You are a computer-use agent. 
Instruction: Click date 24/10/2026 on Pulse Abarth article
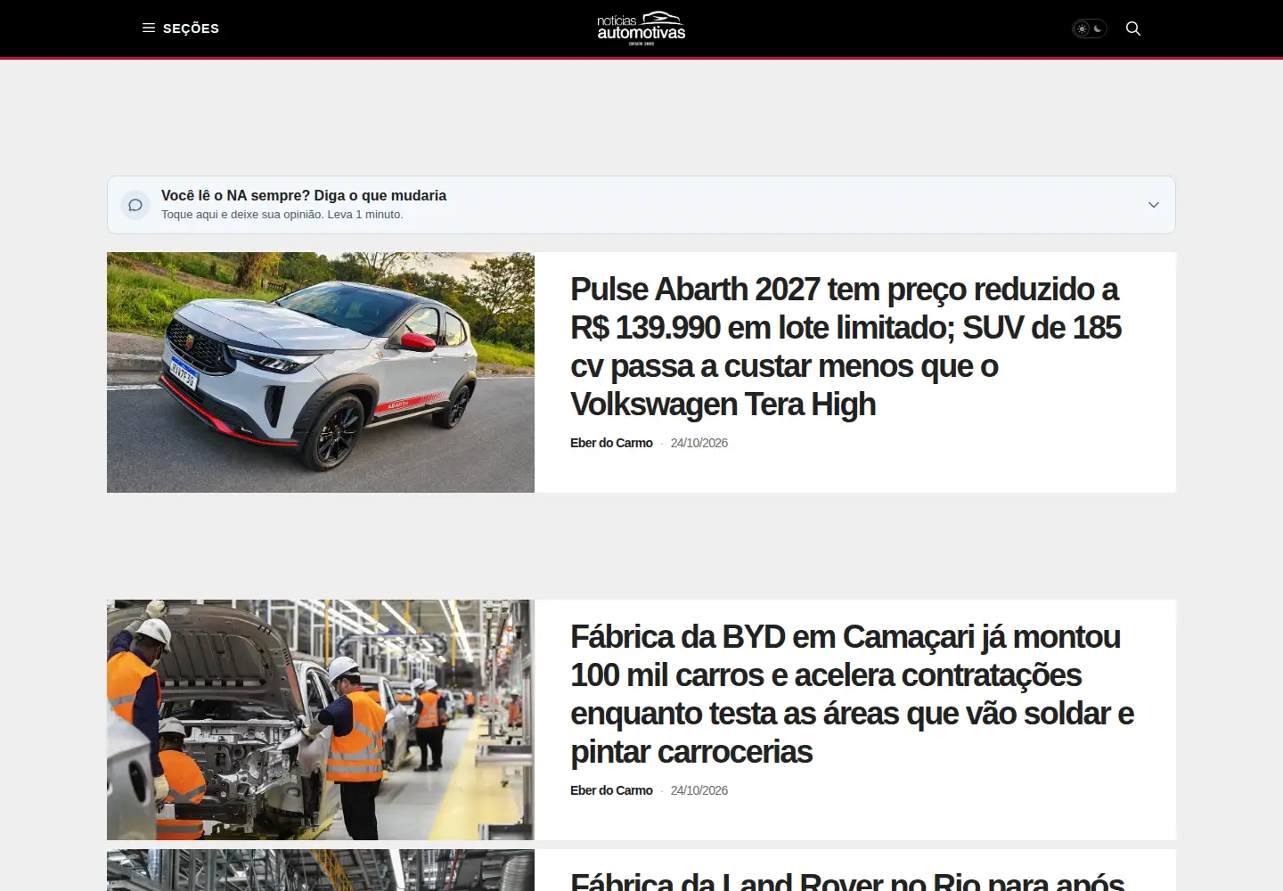tap(699, 443)
